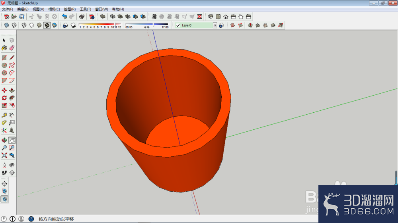Select the Position Camera tool
This screenshot has width=398, height=223.
[x=4, y=165]
